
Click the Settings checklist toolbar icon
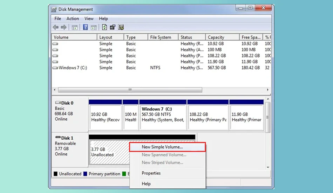pyautogui.click(x=121, y=27)
